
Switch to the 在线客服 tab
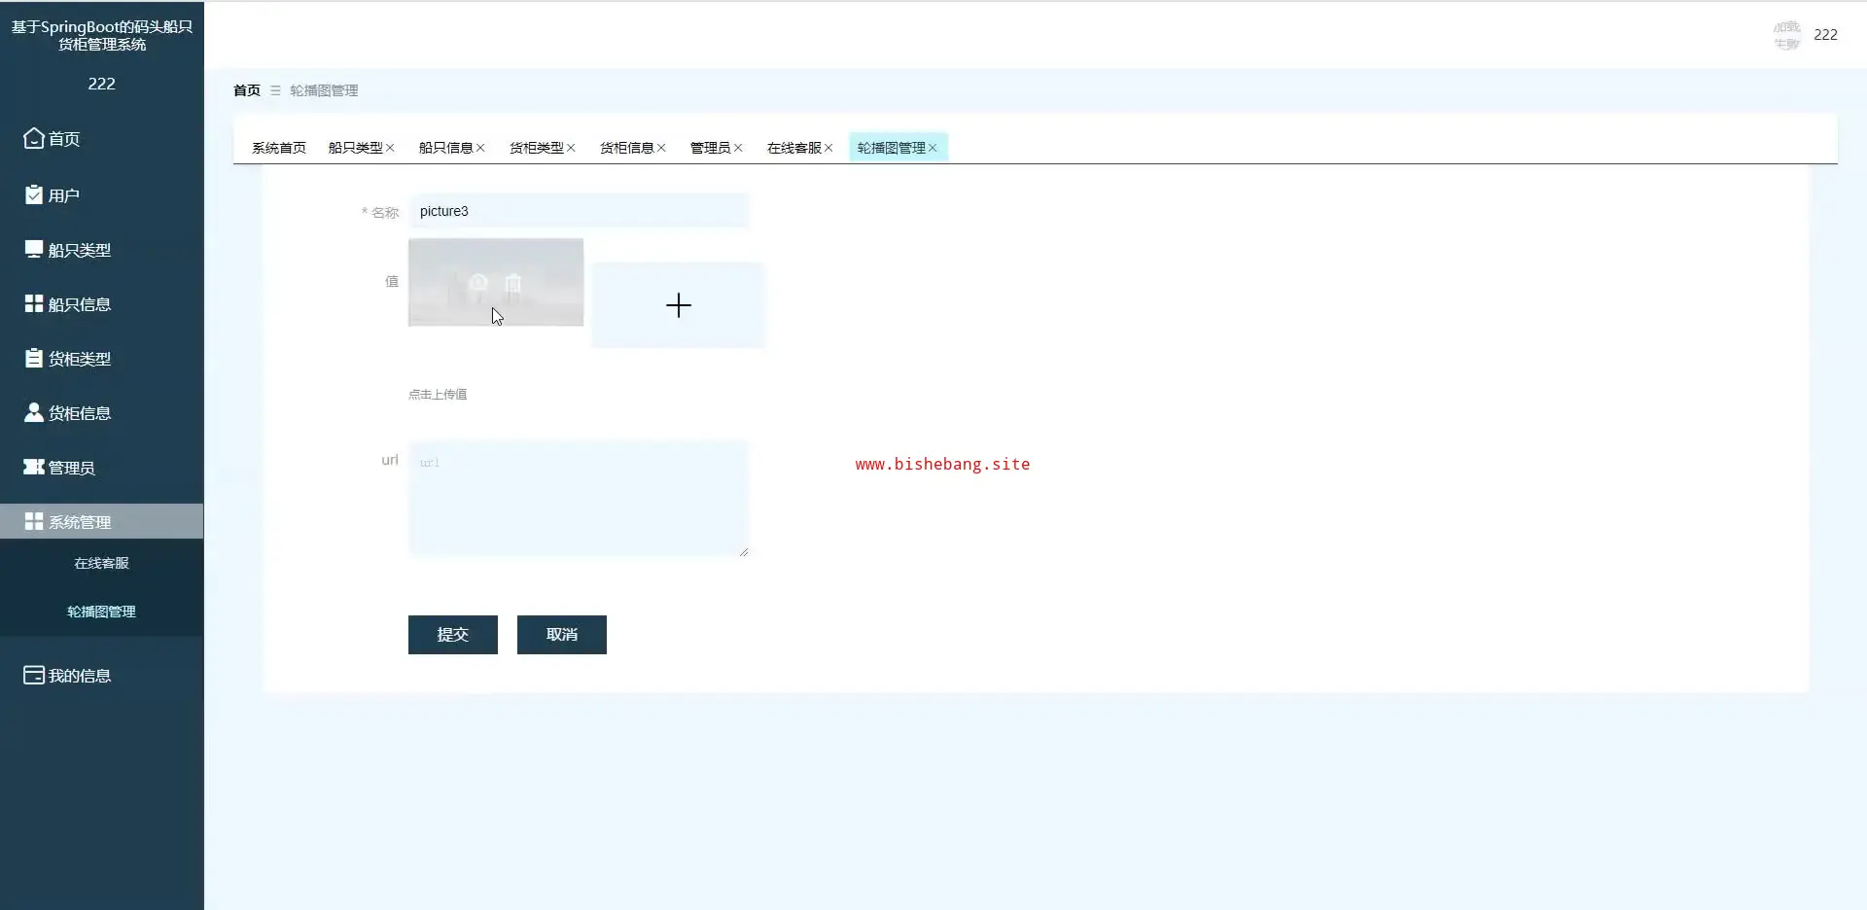click(794, 148)
